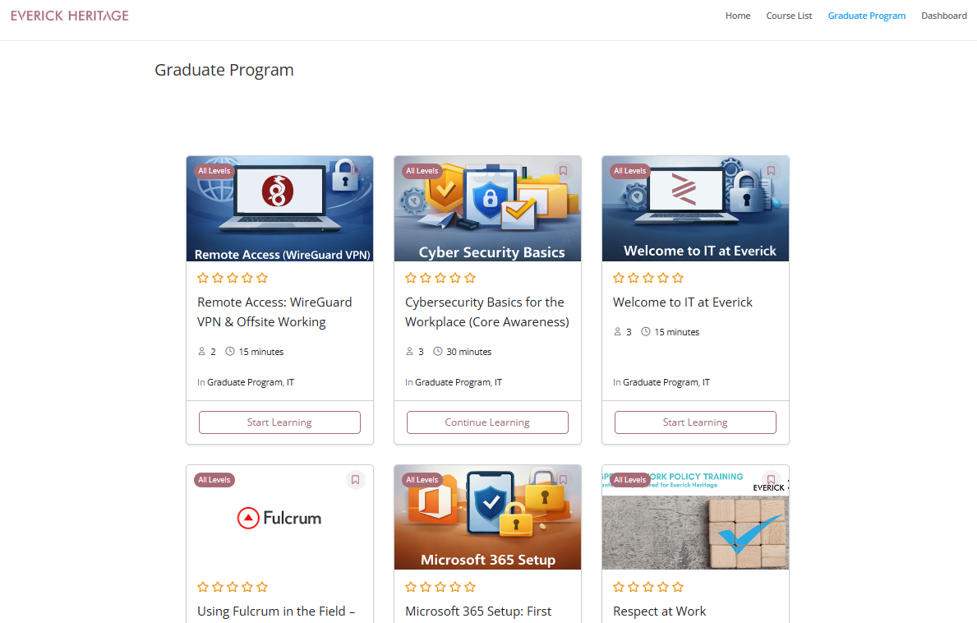Click Graduate Program category under WireGuard course

[244, 382]
